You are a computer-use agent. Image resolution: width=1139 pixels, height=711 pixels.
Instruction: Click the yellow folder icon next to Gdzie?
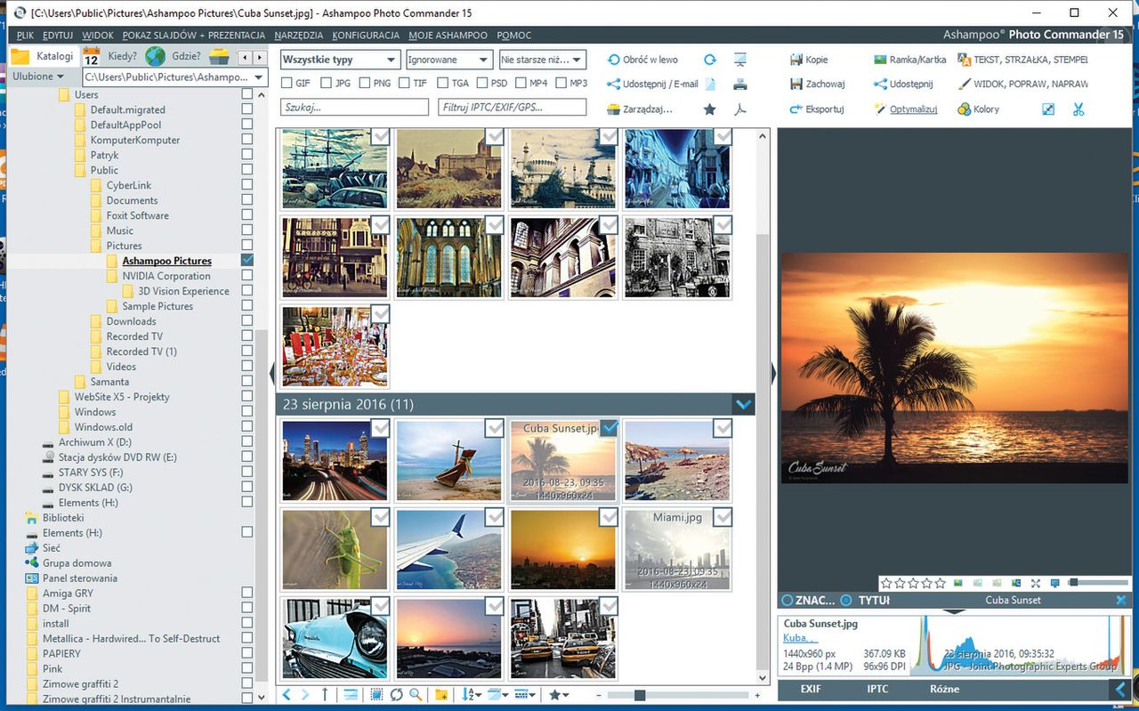point(219,56)
